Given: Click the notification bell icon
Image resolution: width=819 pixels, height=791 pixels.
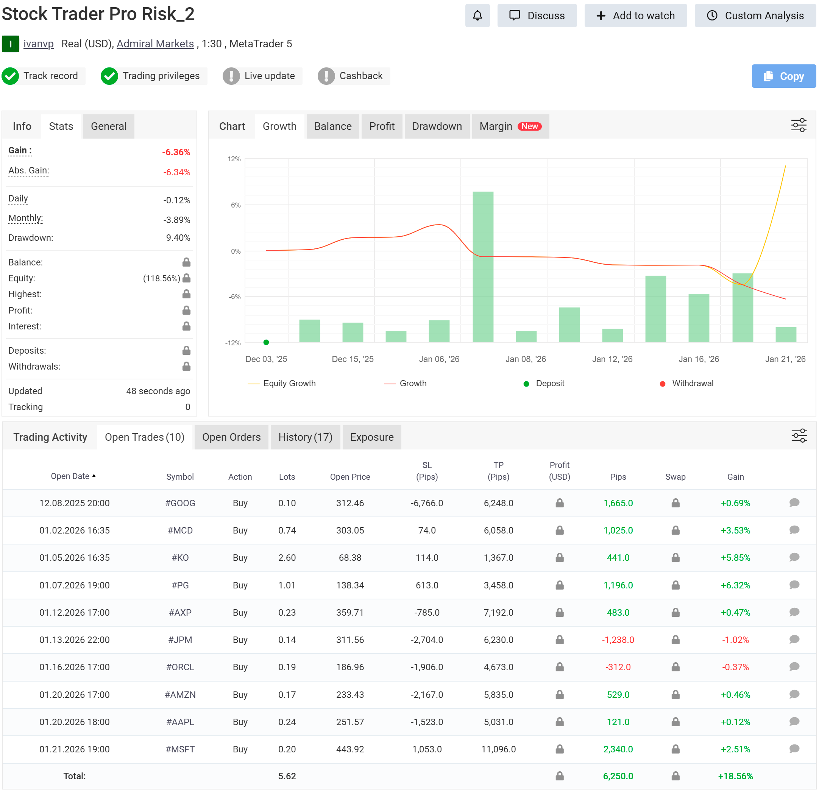Looking at the screenshot, I should pos(477,16).
